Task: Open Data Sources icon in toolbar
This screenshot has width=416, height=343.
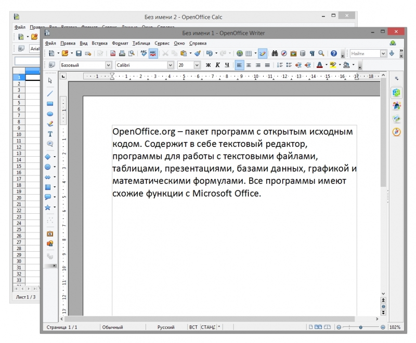Action: coord(303,53)
